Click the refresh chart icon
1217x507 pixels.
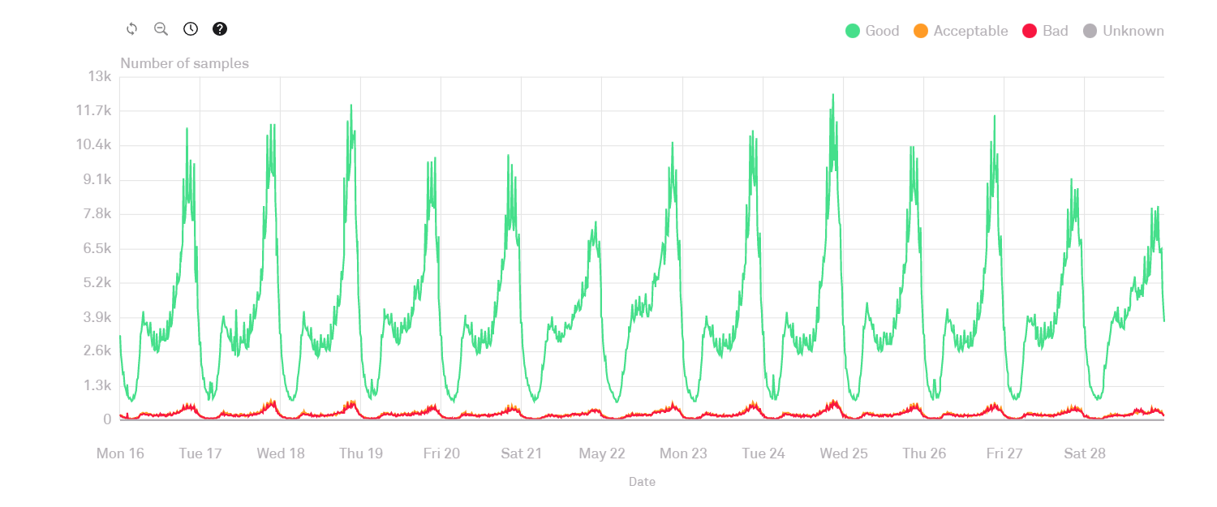[x=131, y=29]
